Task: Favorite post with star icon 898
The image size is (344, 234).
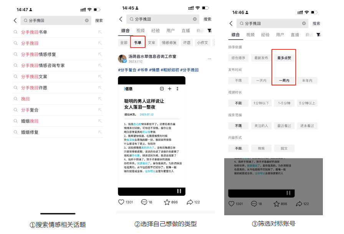Action: pyautogui.click(x=167, y=202)
